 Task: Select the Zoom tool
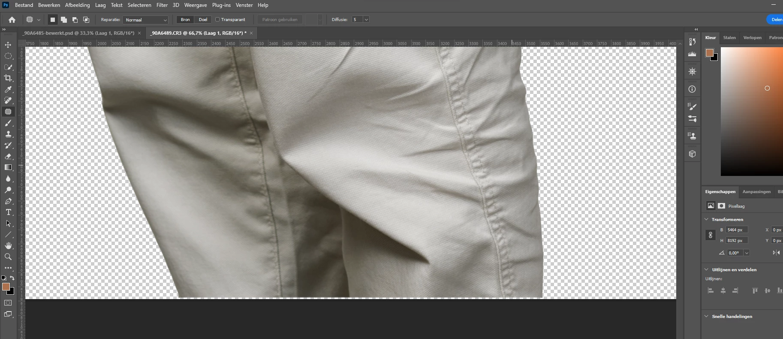click(x=8, y=257)
